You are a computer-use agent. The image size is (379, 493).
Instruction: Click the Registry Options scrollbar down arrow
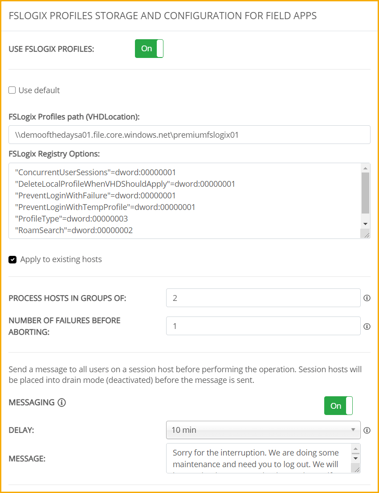pyautogui.click(x=365, y=224)
